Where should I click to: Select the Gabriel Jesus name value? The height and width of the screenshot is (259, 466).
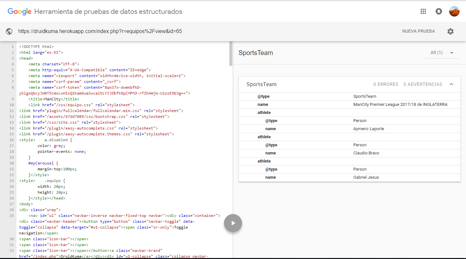tap(366, 177)
